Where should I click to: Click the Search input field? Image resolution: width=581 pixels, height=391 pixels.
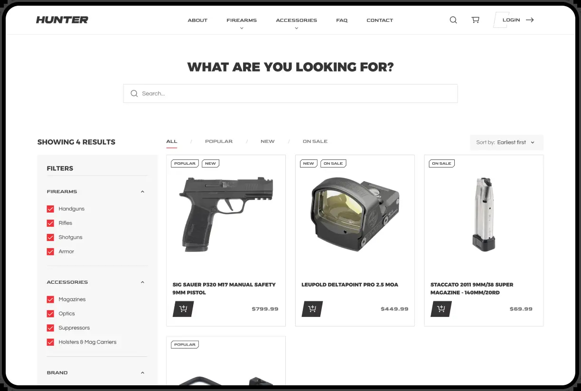point(290,93)
